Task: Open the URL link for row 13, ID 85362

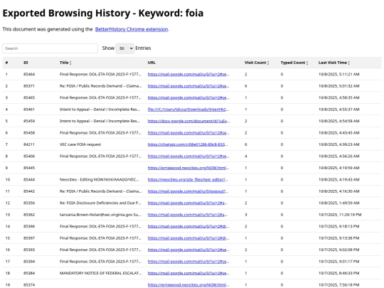Action: coord(188,215)
